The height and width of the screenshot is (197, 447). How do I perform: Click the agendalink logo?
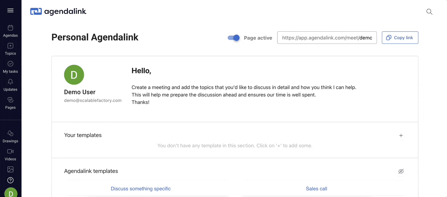point(58,11)
